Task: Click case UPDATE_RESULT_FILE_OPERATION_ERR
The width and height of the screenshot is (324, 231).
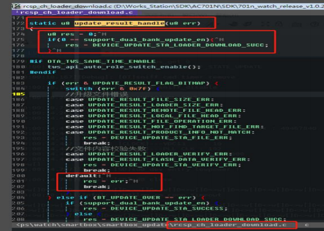Action: 151,121
